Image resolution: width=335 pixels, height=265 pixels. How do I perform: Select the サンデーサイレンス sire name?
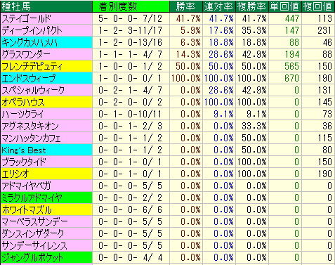[34, 245]
